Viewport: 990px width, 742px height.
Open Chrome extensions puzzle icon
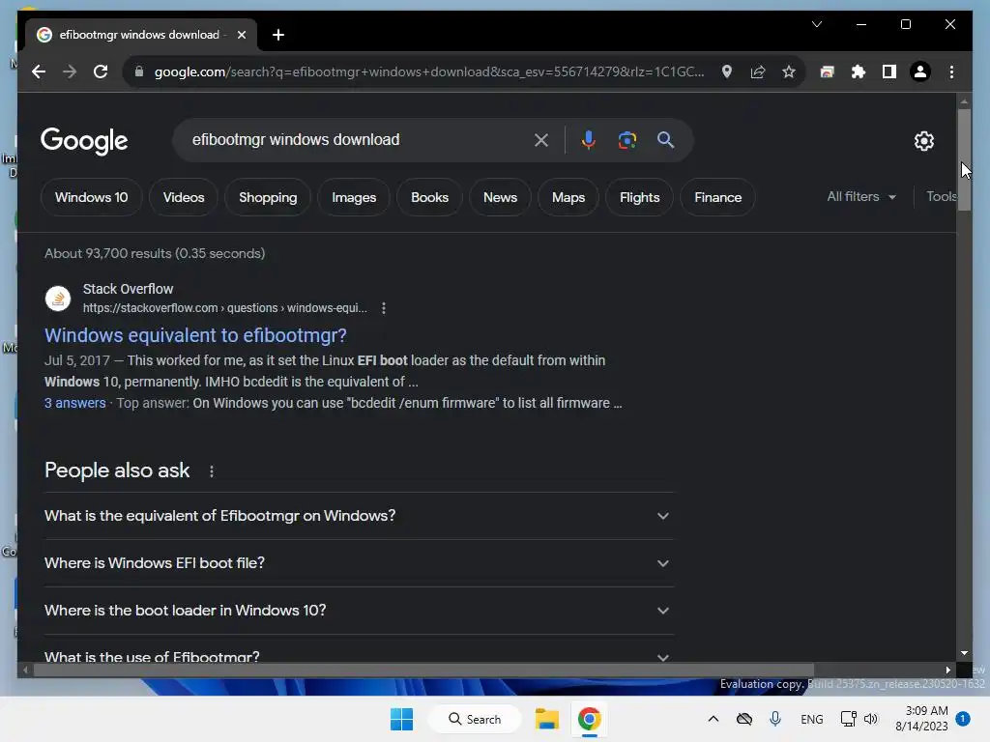tap(859, 71)
